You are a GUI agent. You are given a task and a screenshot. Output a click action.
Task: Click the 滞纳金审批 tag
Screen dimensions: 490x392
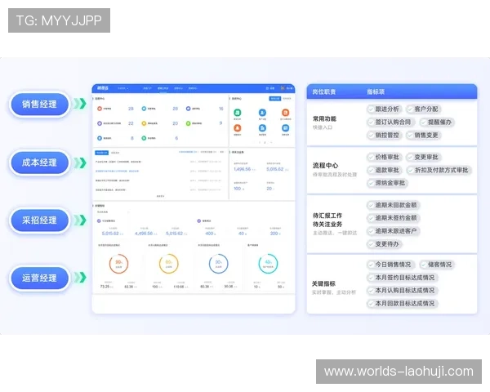pyautogui.click(x=387, y=183)
